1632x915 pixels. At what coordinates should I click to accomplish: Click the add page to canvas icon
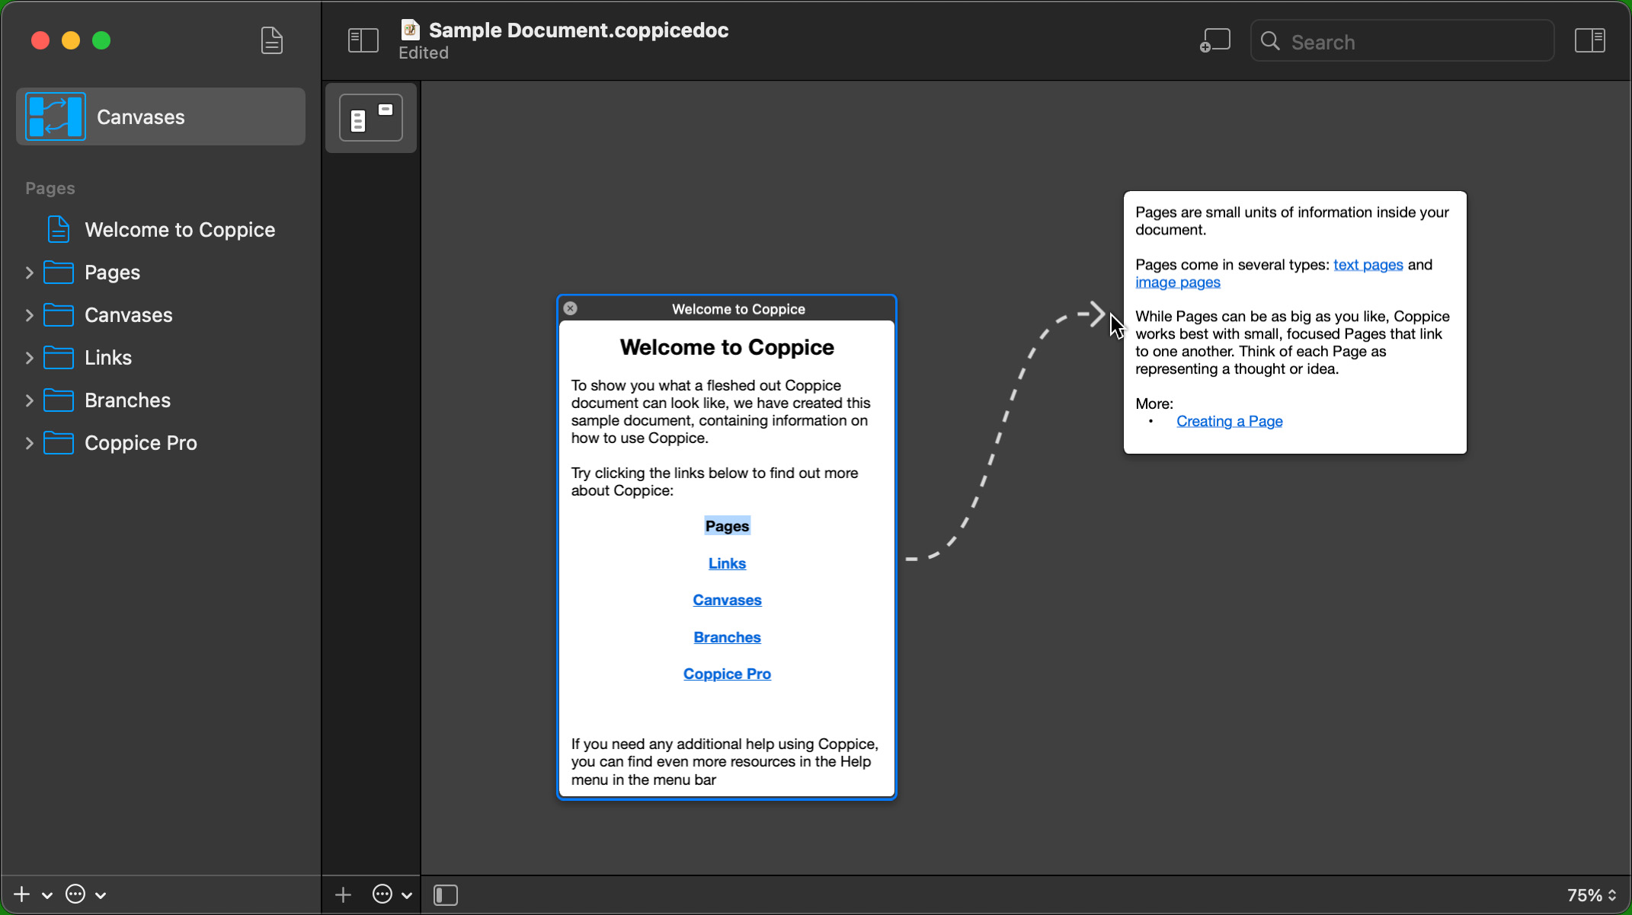click(1214, 40)
